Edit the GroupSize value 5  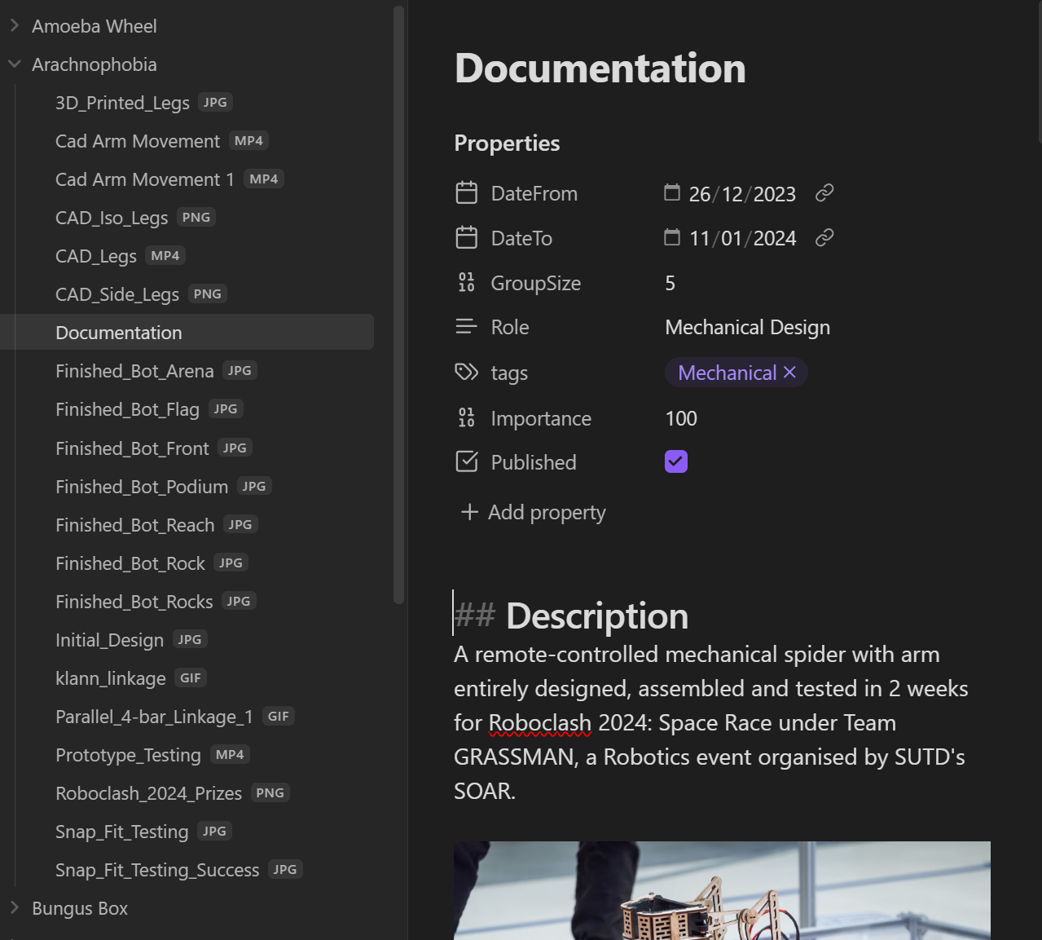[670, 283]
